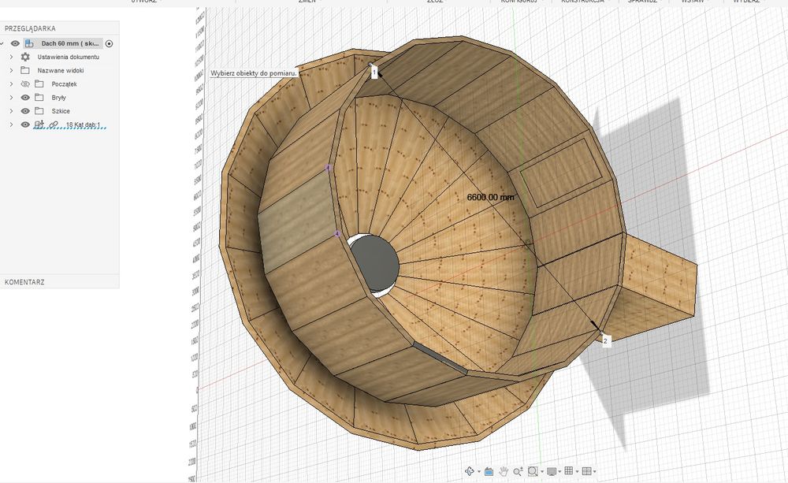Viewport: 788px width, 483px height.
Task: Click the folder icon of Początek
Action: (39, 84)
